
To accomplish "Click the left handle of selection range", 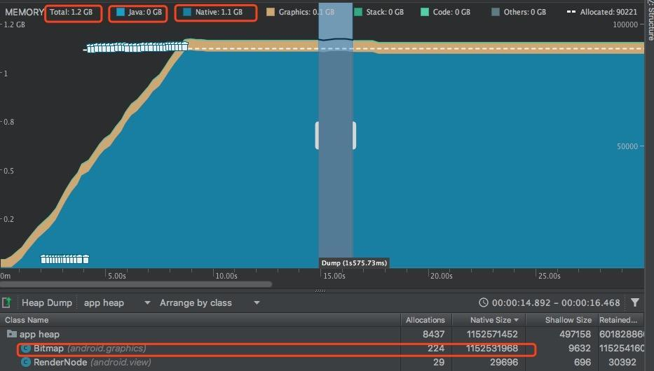I will click(x=317, y=135).
